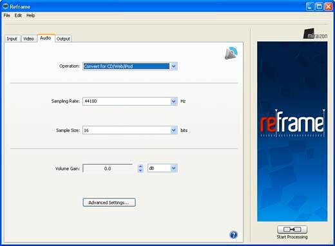Click the Hz unit label

click(183, 101)
